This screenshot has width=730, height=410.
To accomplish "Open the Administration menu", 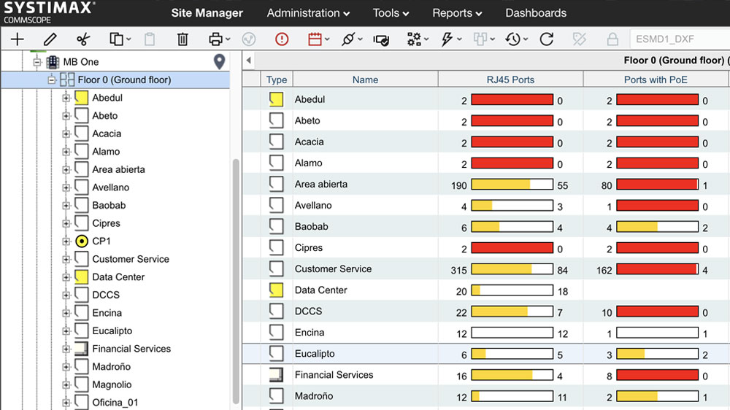I will click(307, 13).
